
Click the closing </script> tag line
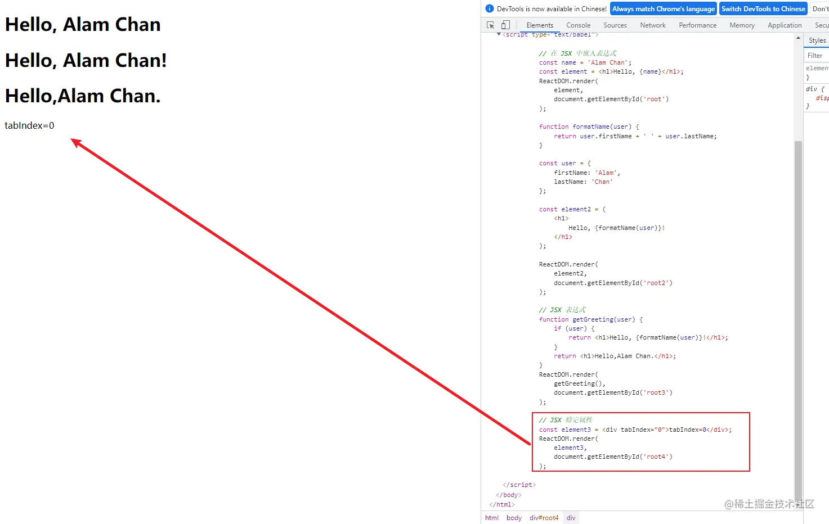click(x=519, y=485)
